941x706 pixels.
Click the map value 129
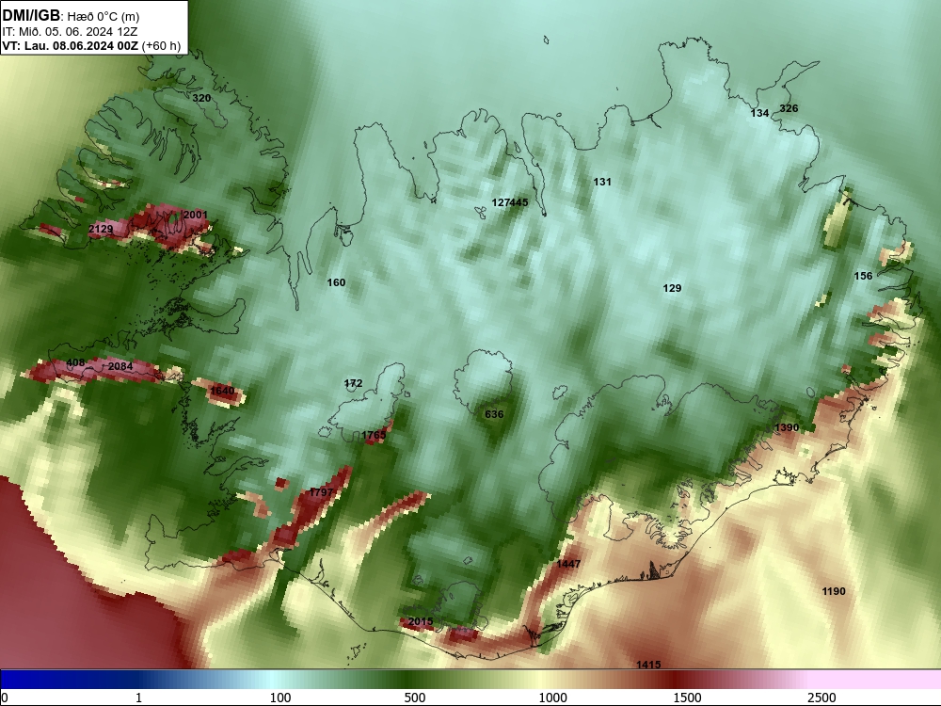[672, 288]
